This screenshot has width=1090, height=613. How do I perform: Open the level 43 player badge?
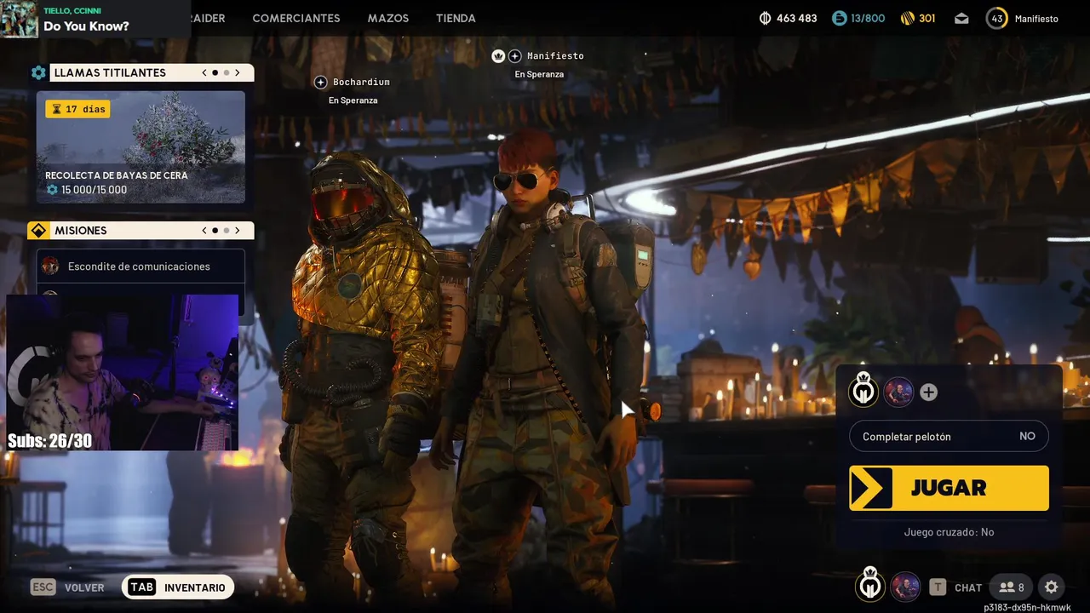click(x=997, y=18)
